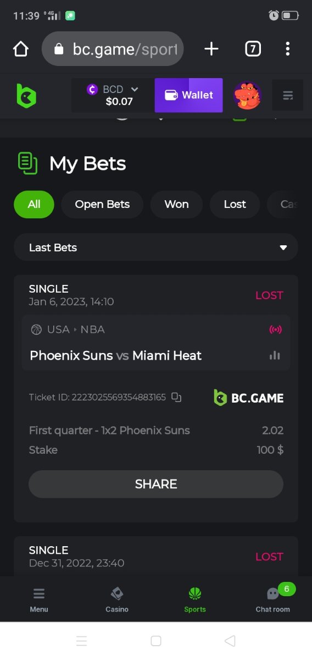
Task: Open a new browser tab
Action: point(211,49)
